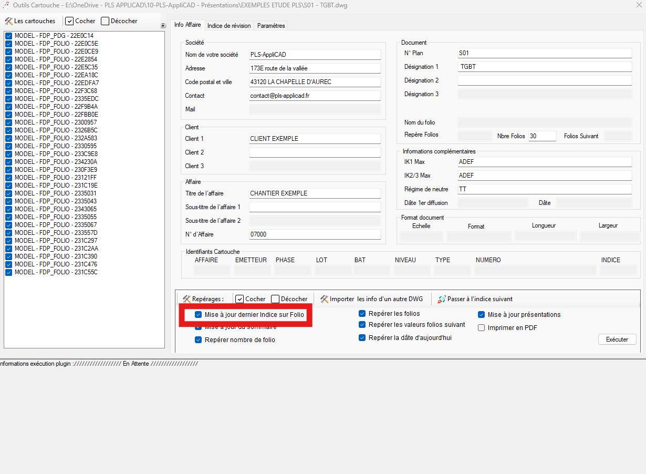This screenshot has height=474, width=646.
Task: Click the Importer info d'un autre DWG icon
Action: (325, 299)
